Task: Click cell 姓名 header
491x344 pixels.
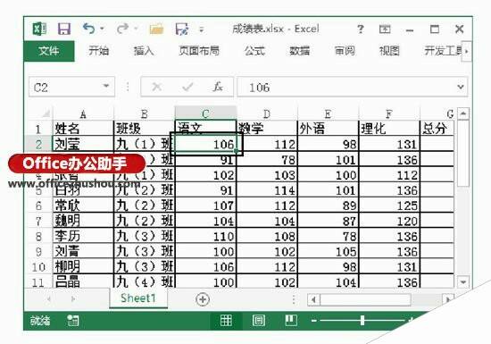Action: (x=83, y=128)
